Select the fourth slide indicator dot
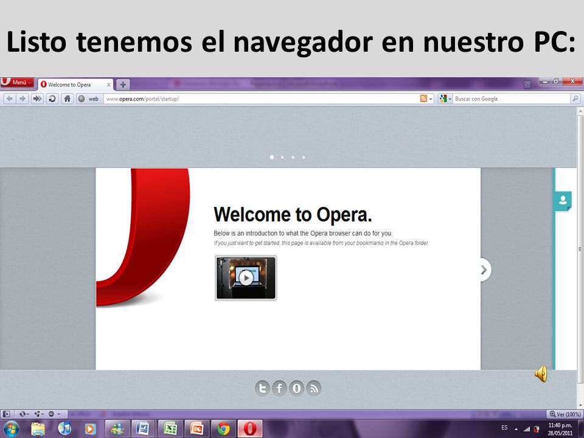This screenshot has height=438, width=584. pyautogui.click(x=304, y=157)
